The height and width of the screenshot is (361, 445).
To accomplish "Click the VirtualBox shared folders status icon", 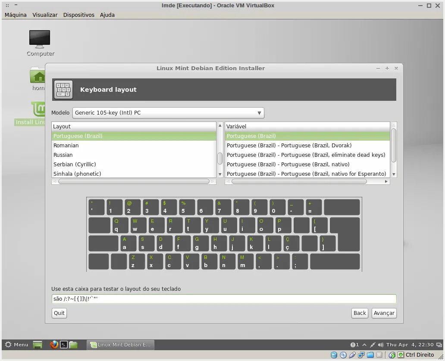I will 370,355.
